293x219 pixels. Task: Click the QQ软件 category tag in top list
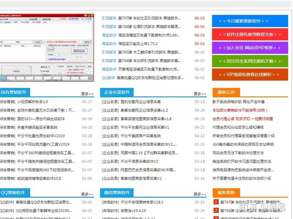point(109,78)
